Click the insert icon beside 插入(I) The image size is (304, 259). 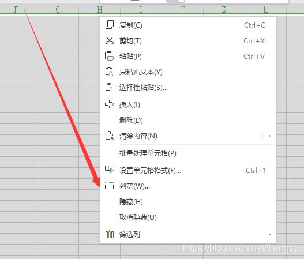pyautogui.click(x=110, y=104)
